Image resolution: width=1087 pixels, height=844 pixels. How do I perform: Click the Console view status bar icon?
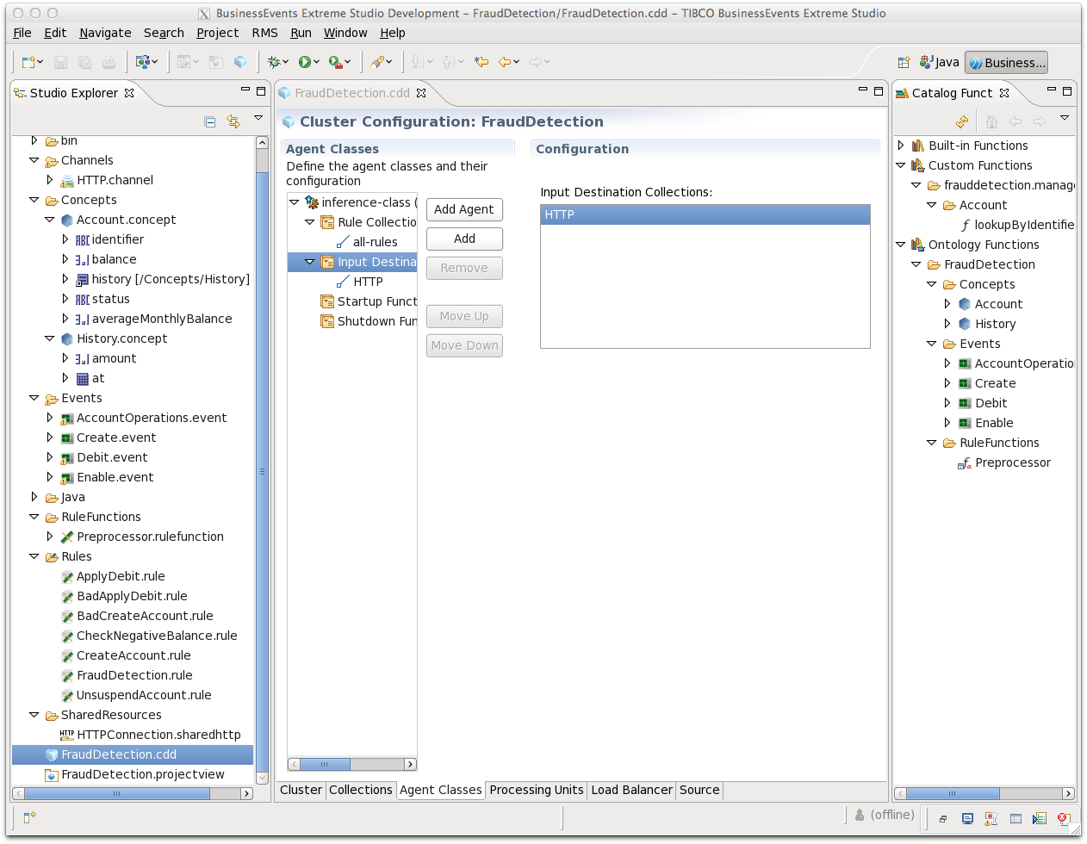click(x=967, y=819)
